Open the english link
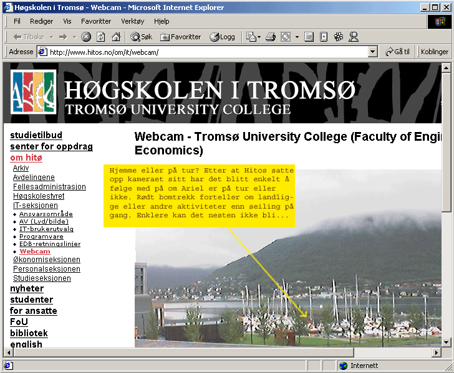 click(26, 344)
